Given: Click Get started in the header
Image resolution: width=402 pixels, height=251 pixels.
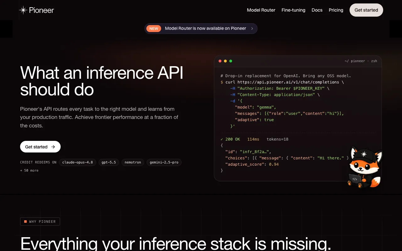Looking at the screenshot, I should point(366,10).
